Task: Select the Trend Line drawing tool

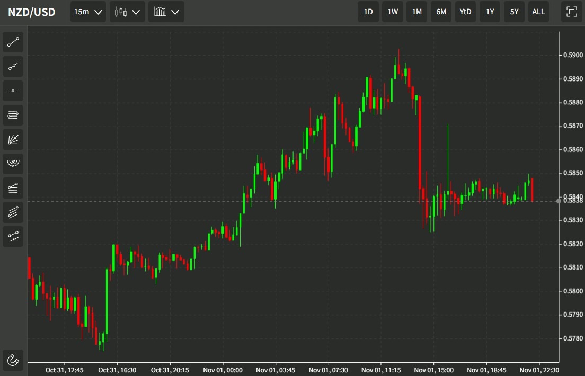Action: 13,42
